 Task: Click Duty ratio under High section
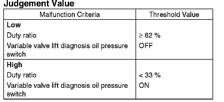22,75
